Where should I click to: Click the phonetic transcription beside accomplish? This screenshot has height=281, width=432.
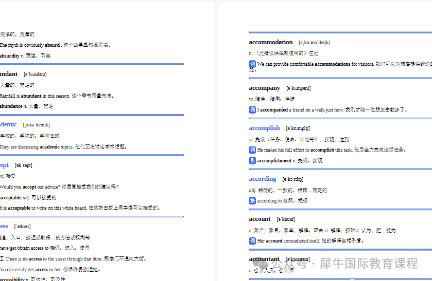click(298, 128)
